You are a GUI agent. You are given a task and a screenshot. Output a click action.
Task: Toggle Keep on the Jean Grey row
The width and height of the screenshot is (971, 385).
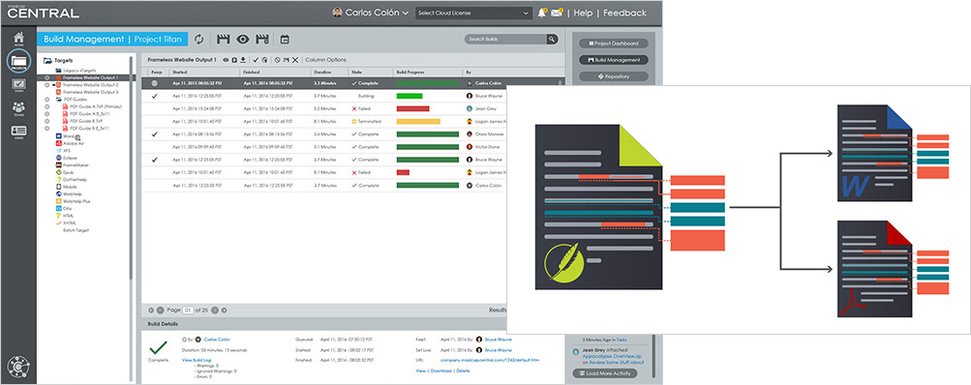click(154, 108)
